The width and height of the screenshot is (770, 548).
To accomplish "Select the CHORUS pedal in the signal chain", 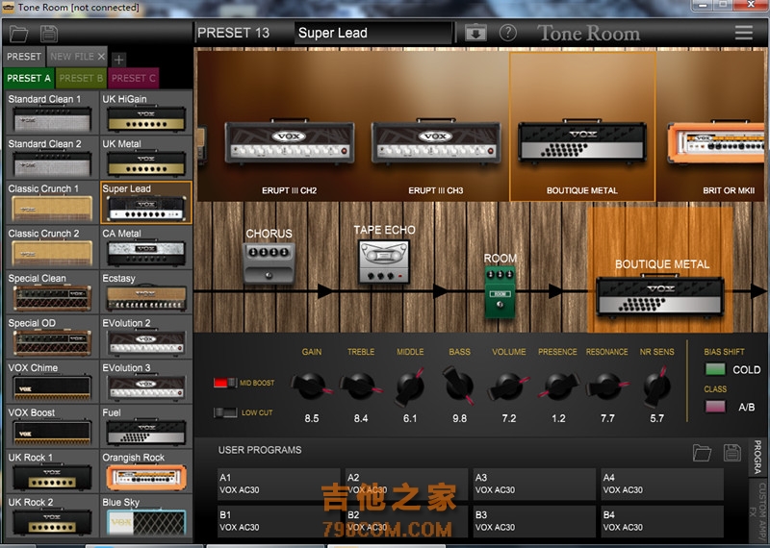I will (269, 263).
